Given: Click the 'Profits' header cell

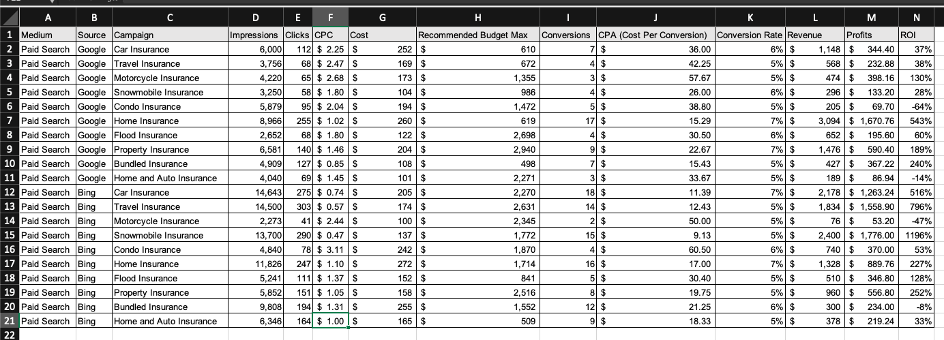Looking at the screenshot, I should 871,35.
